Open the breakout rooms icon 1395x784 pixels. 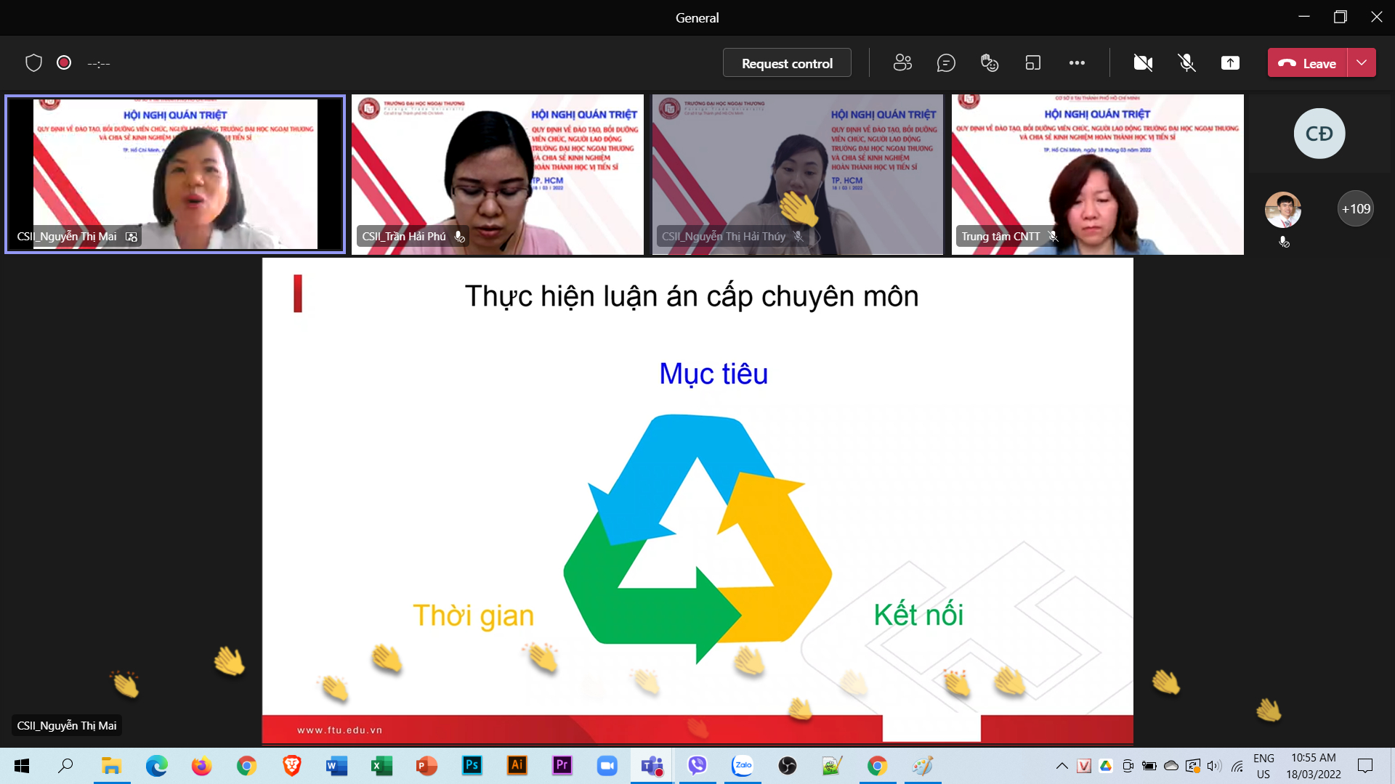1033,63
